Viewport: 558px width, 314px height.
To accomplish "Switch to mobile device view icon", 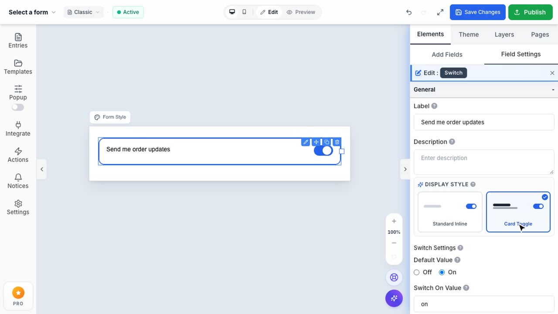I will [244, 12].
